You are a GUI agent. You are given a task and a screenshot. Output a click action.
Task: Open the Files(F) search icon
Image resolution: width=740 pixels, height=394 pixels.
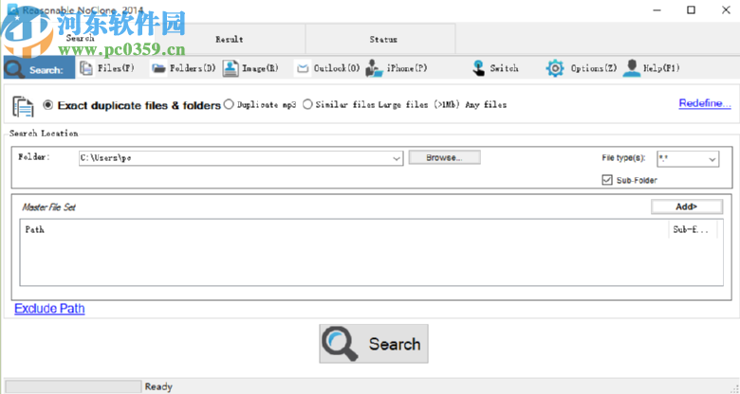pos(87,68)
